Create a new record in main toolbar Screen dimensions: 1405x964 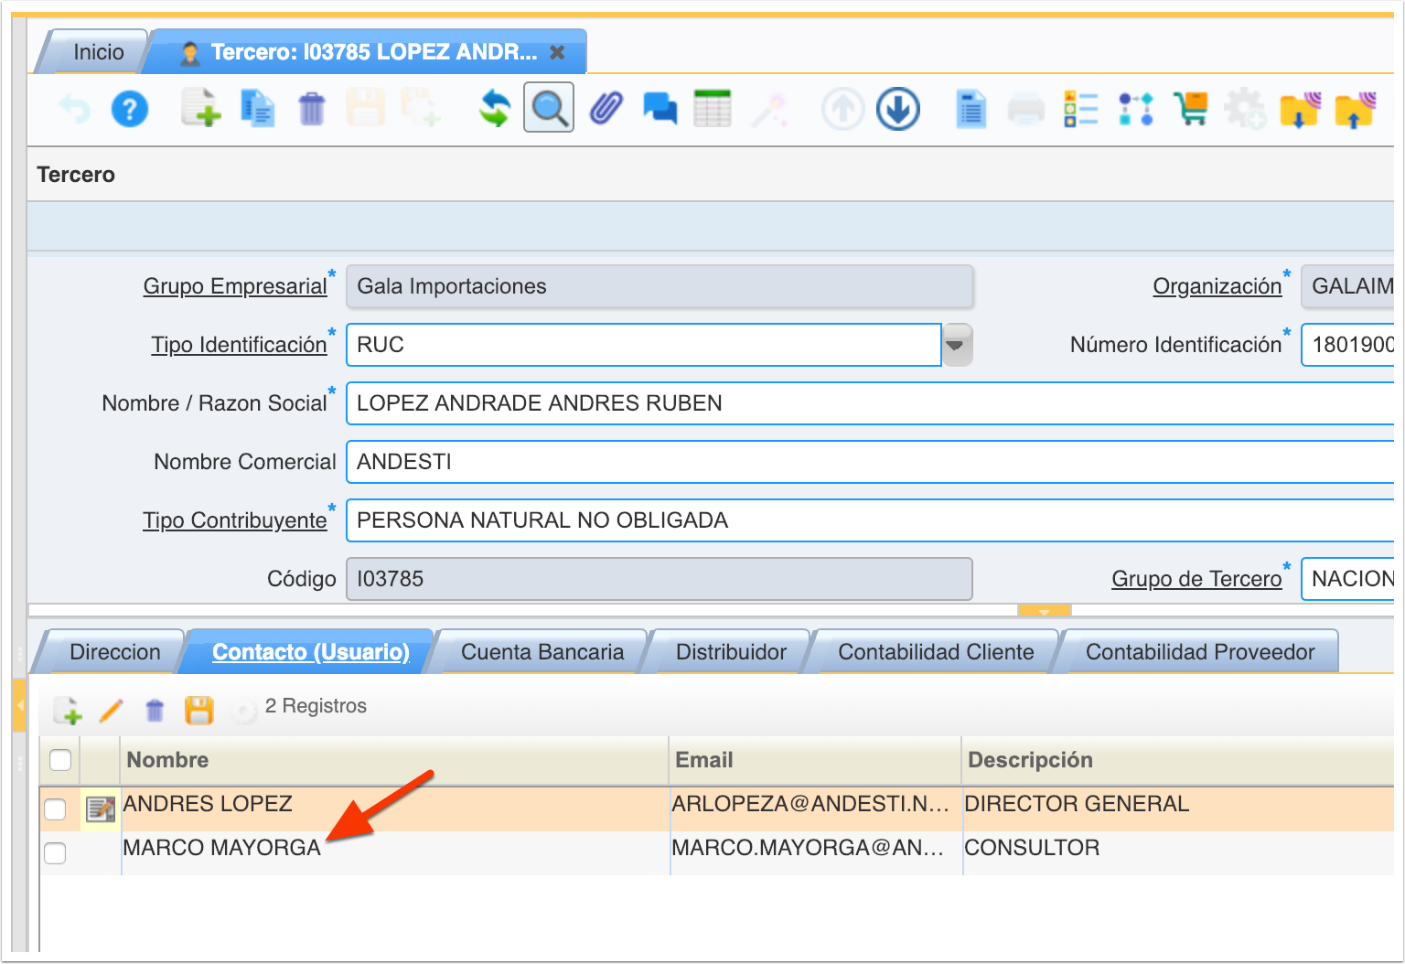pyautogui.click(x=201, y=108)
